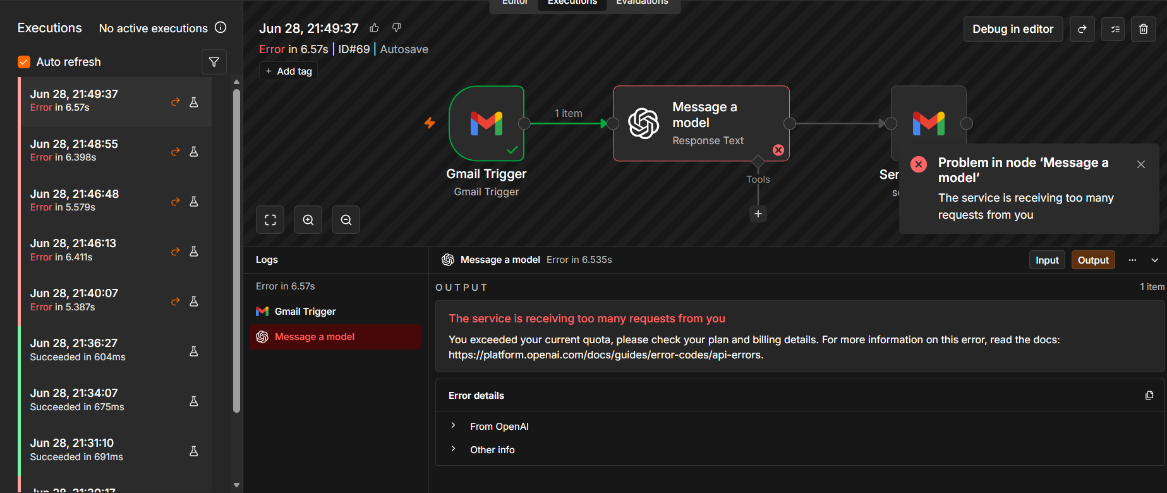Click the flask icon on the 21:31:10 execution
Screen dimensions: 1167x493
click(x=194, y=451)
